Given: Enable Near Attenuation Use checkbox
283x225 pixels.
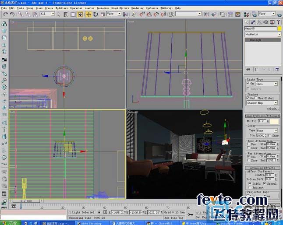Looking at the screenshot, I should (x=248, y=144).
